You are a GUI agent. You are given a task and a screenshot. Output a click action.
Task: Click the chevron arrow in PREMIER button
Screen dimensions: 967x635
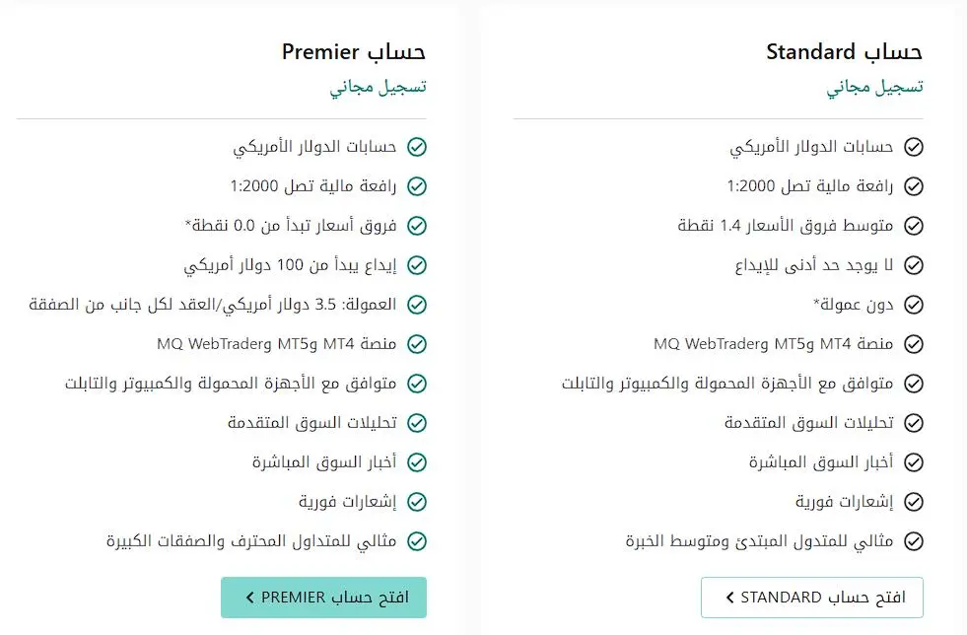coord(249,598)
